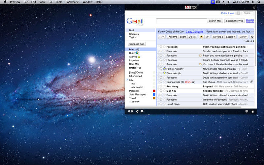264x165 pixels.
Task: Star the Ron Henry Proposal message
Action: click(164, 86)
